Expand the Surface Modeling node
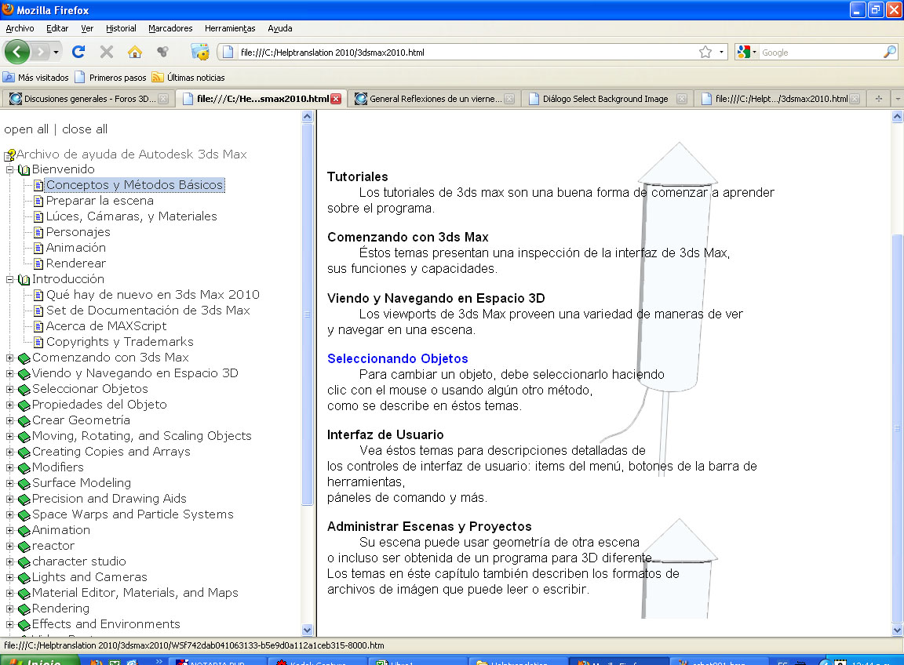 point(9,483)
